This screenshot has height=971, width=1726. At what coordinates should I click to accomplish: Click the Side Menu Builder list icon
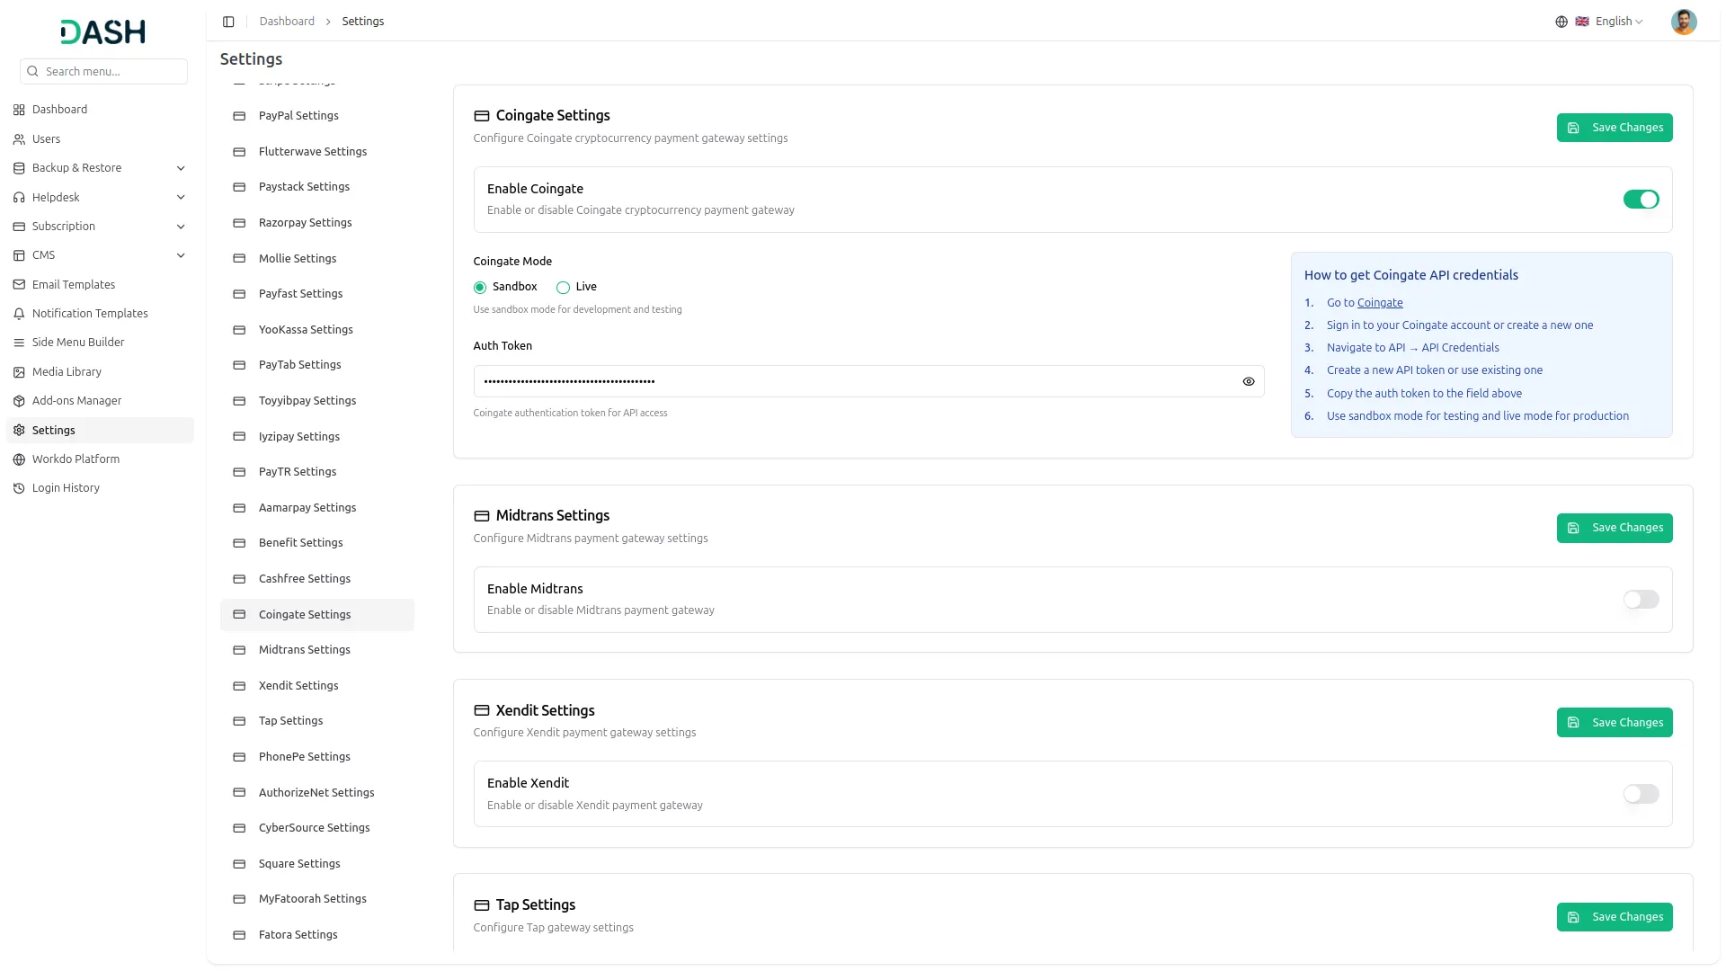tap(19, 343)
